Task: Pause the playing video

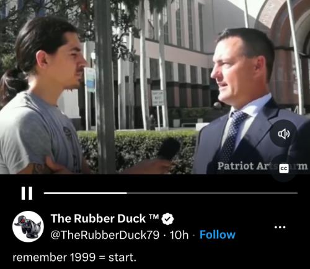Action: pyautogui.click(x=27, y=193)
